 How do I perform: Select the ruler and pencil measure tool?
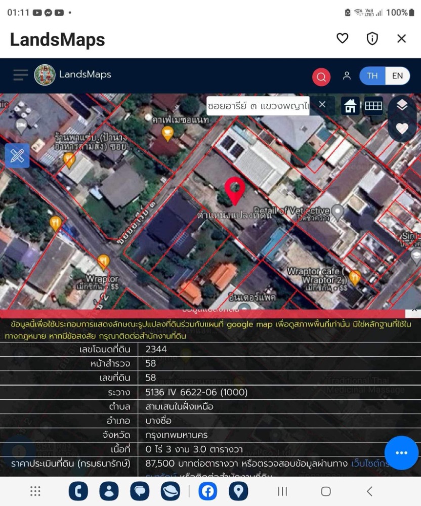[x=17, y=156]
